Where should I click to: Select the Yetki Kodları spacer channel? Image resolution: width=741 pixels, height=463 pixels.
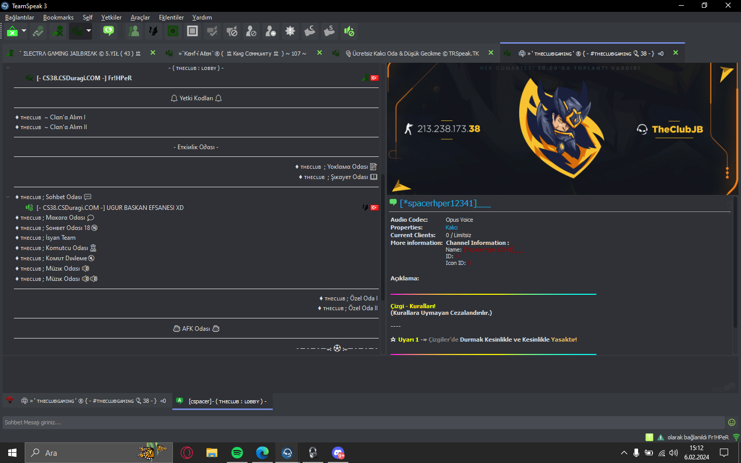196,98
